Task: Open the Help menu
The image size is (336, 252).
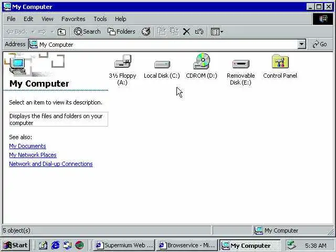Action: point(120,19)
